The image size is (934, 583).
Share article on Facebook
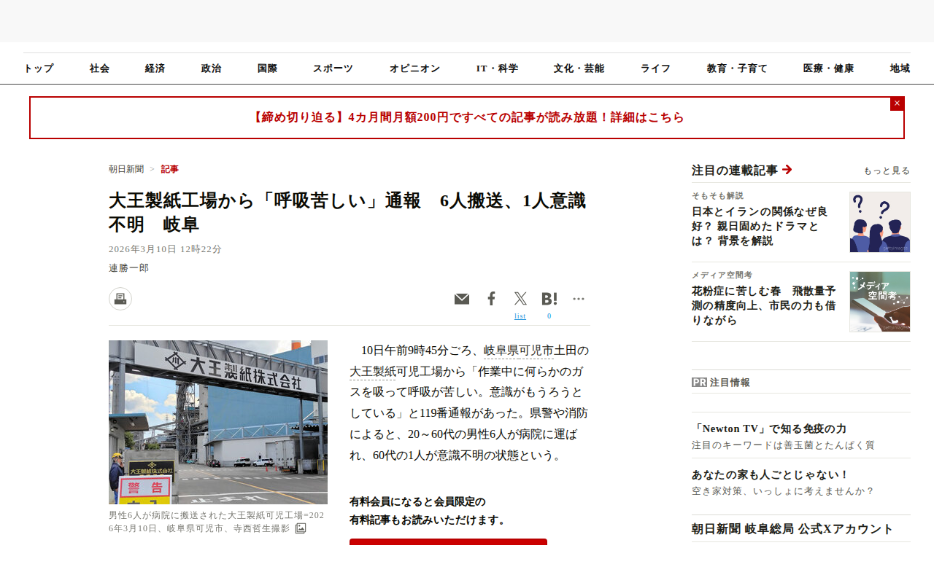[491, 299]
